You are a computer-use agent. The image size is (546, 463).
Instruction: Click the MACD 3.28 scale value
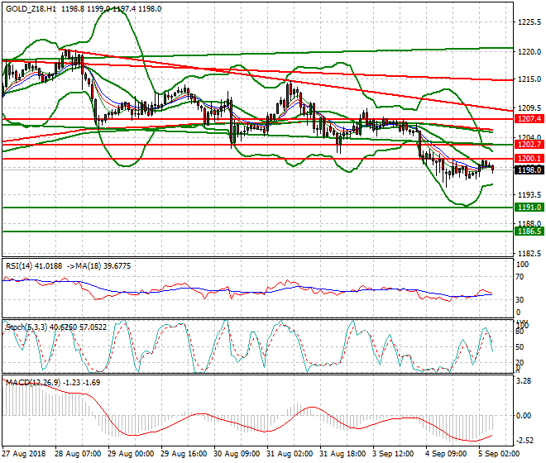click(524, 381)
